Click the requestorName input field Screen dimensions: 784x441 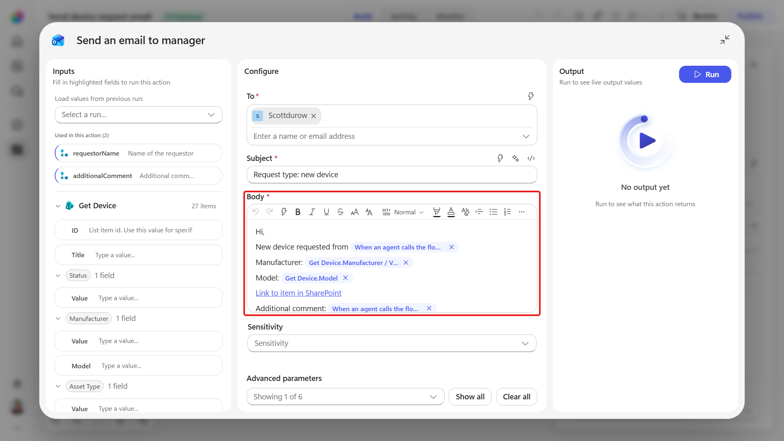point(138,153)
